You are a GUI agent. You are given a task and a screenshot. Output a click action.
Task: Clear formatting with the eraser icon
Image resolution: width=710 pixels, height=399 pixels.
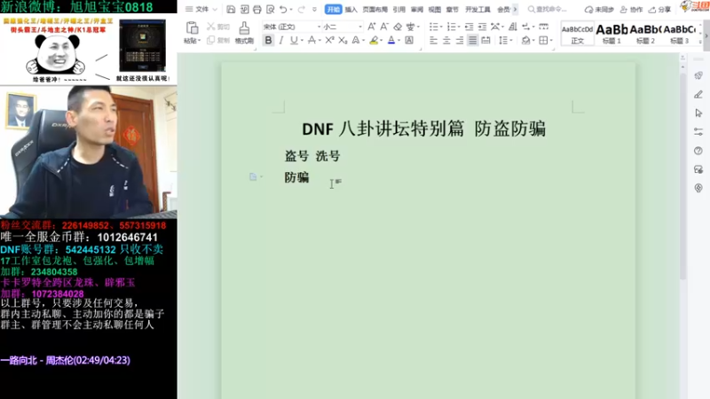398,27
